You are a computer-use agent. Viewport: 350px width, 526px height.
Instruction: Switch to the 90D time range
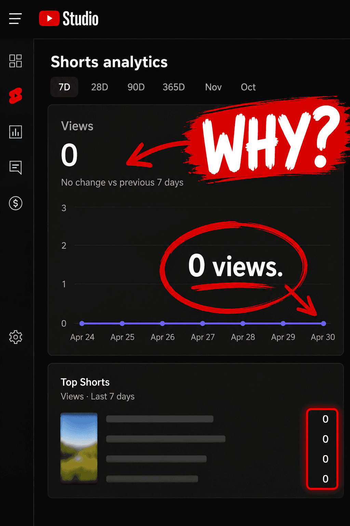click(136, 87)
